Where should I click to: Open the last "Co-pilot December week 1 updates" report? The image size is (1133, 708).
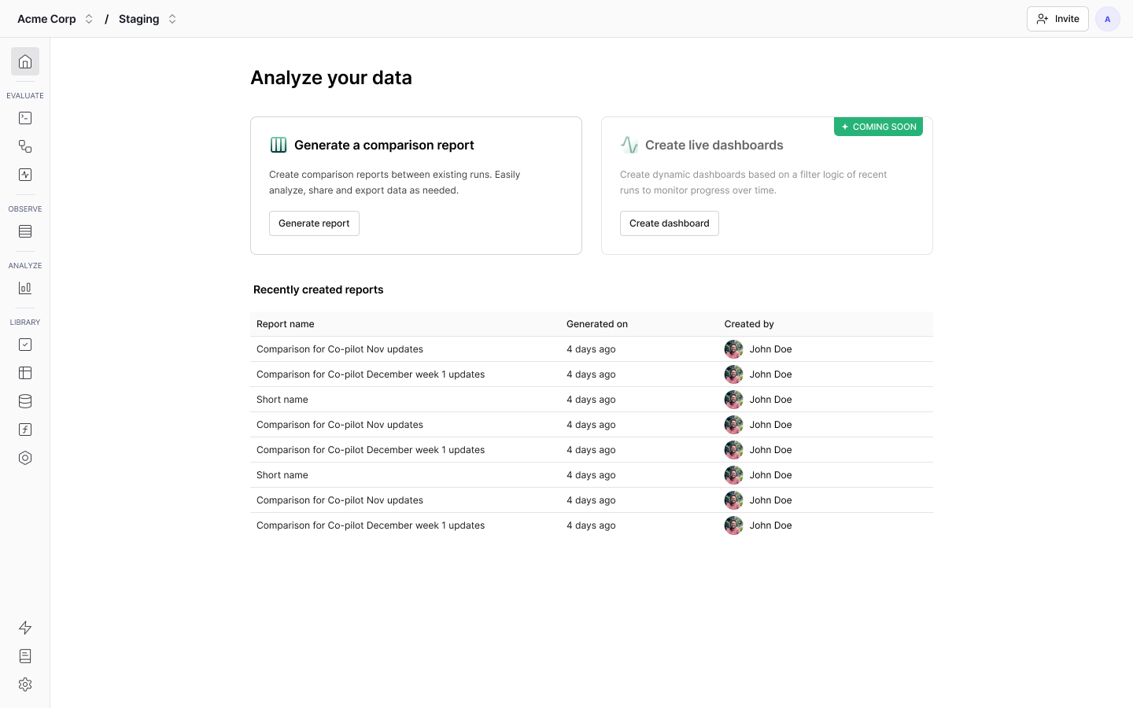(371, 525)
